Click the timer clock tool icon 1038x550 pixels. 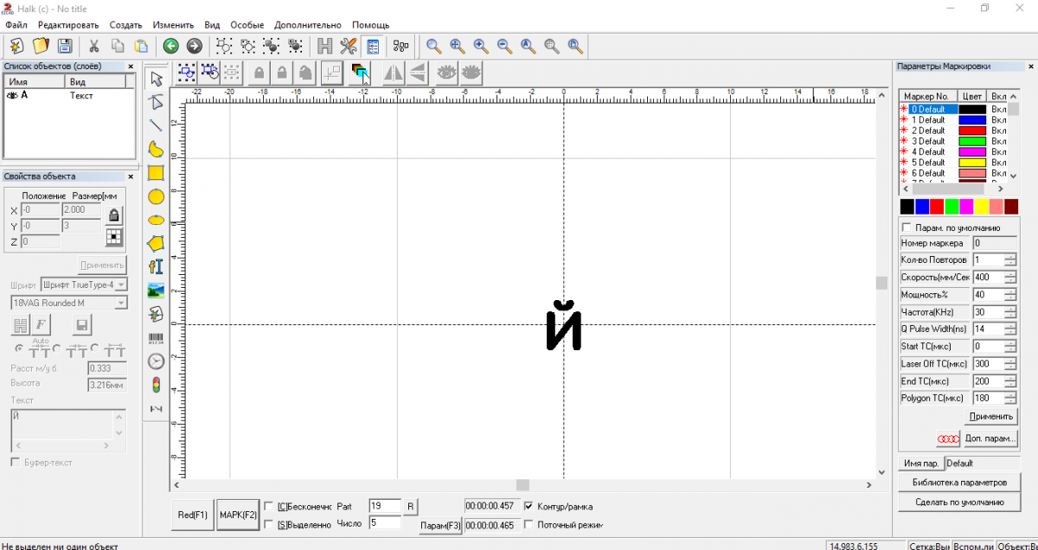point(156,361)
